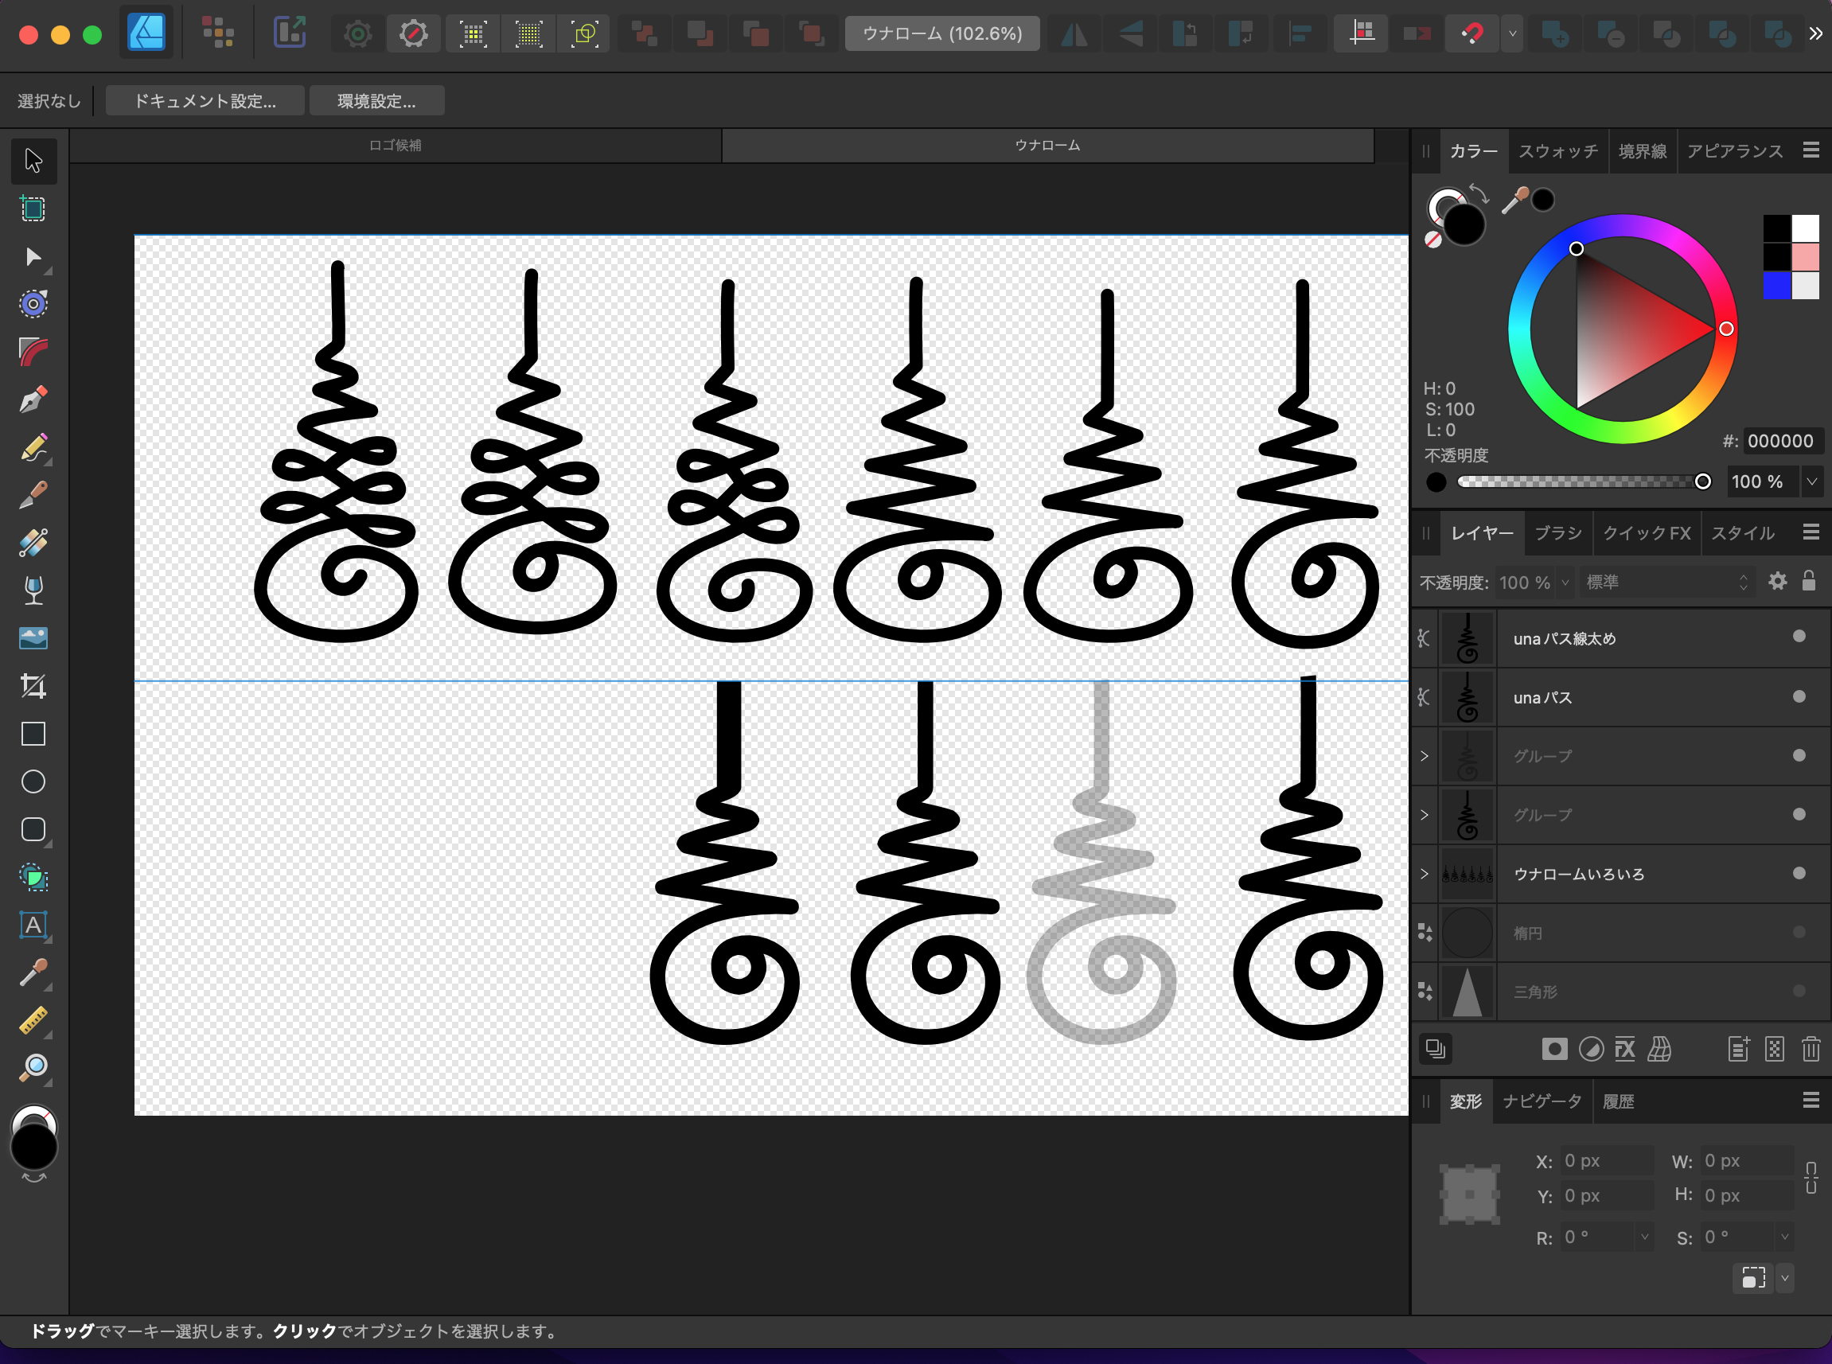
Task: Open 環境設定... button
Action: pos(376,101)
